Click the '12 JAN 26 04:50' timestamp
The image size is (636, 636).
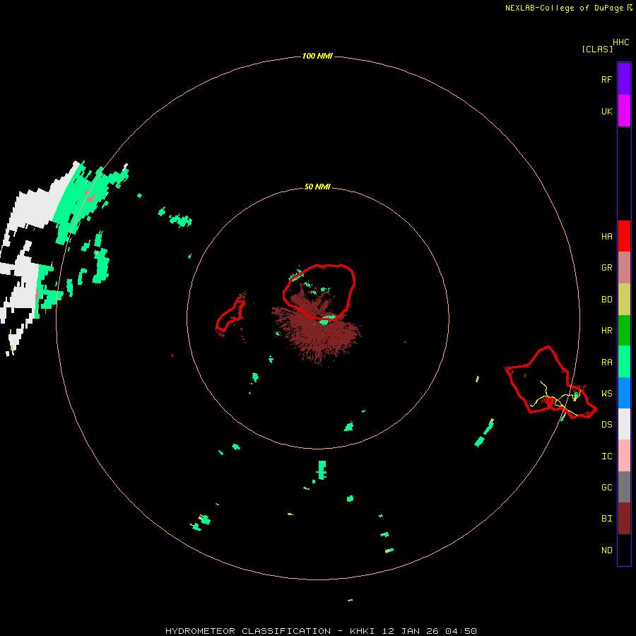(430, 631)
